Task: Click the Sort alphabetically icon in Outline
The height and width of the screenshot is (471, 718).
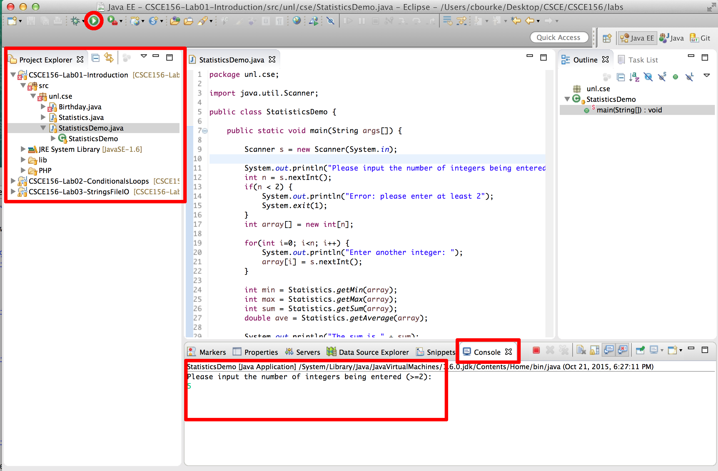Action: coord(634,77)
